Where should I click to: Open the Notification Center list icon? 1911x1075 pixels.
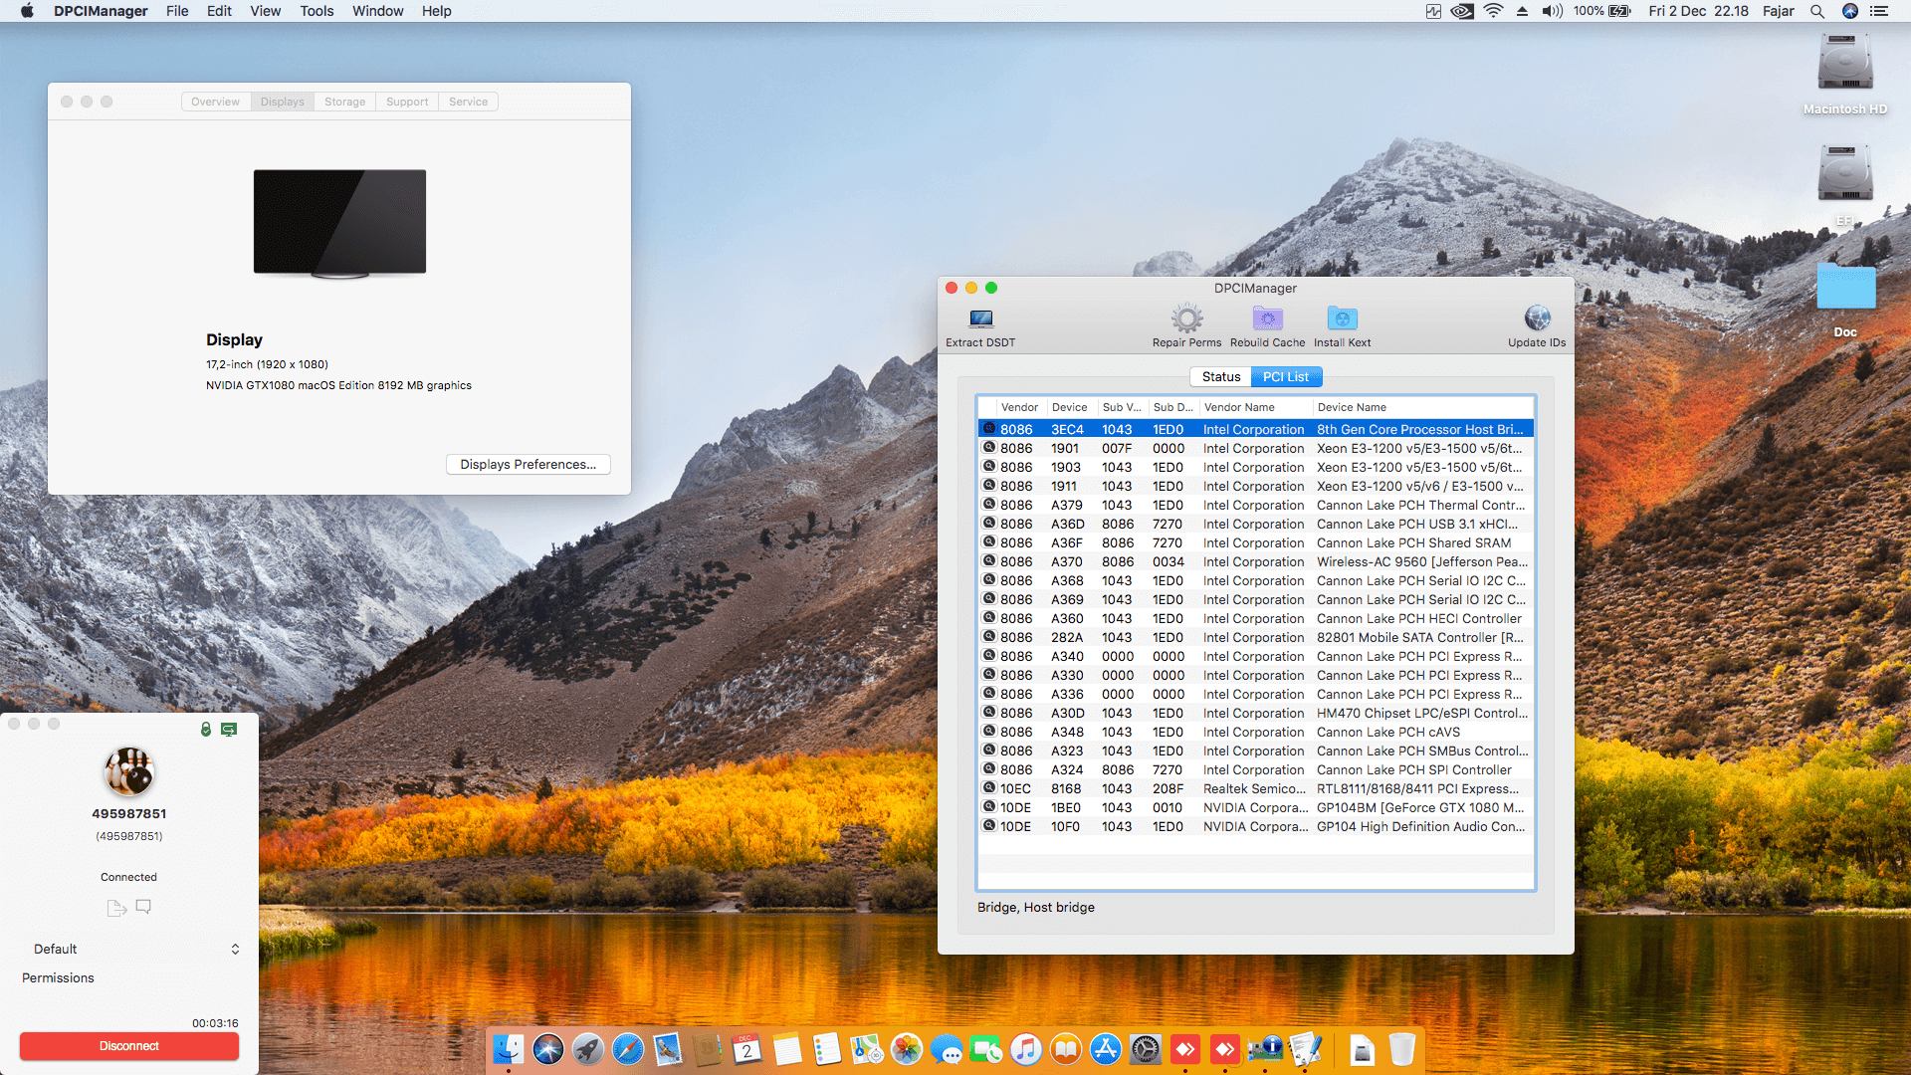tap(1879, 11)
